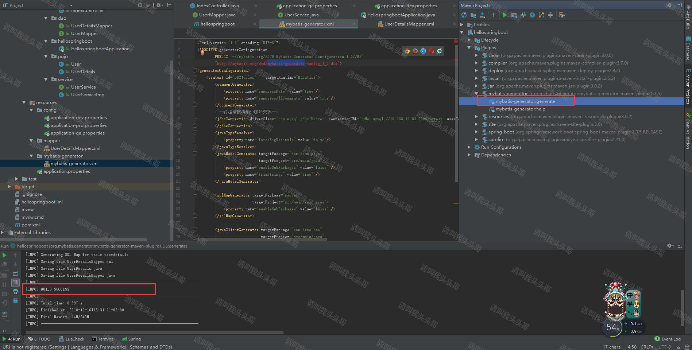Click the red intention bulb in editor
This screenshot has width=692, height=350.
coord(202,52)
